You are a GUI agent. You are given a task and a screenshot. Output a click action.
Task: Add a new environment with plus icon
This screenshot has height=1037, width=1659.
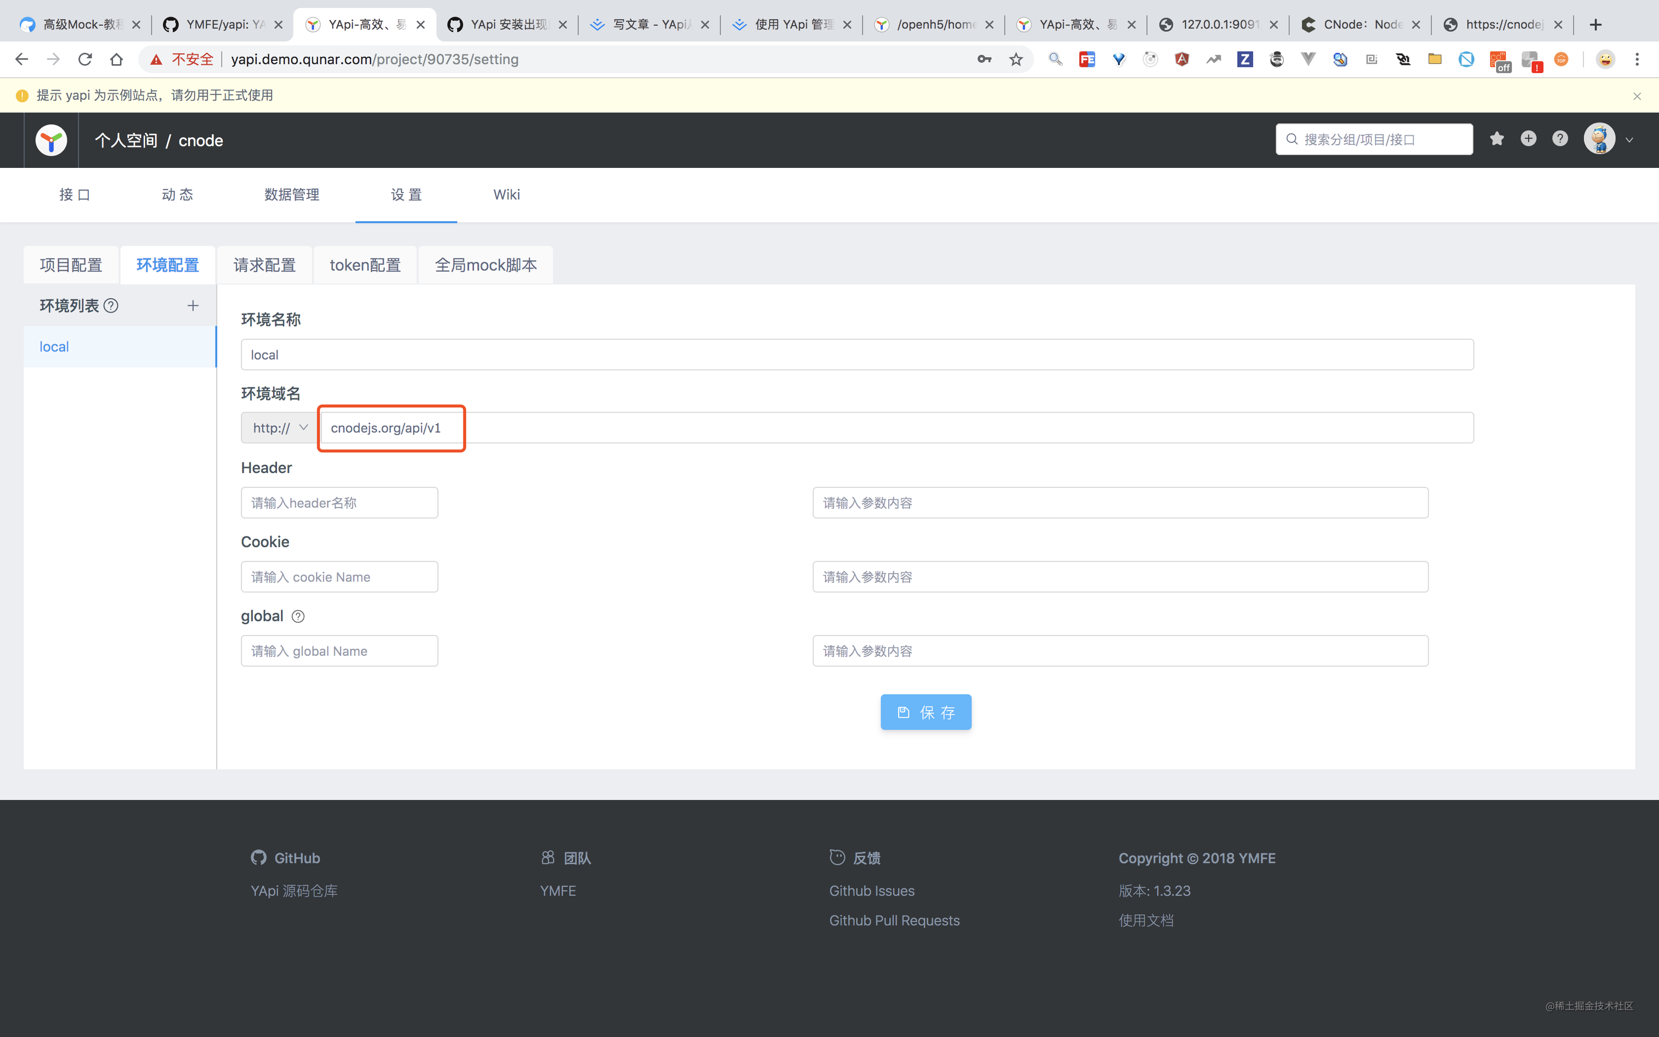click(193, 306)
